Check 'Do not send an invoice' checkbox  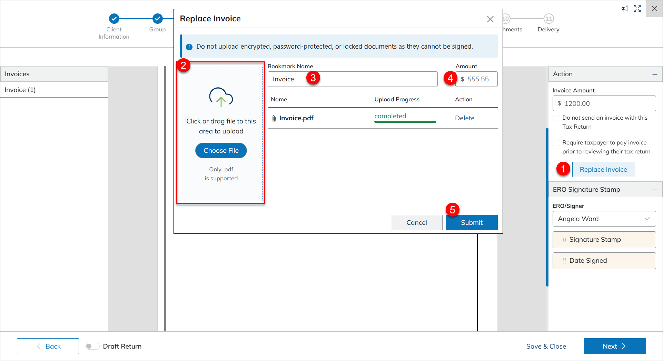(556, 118)
